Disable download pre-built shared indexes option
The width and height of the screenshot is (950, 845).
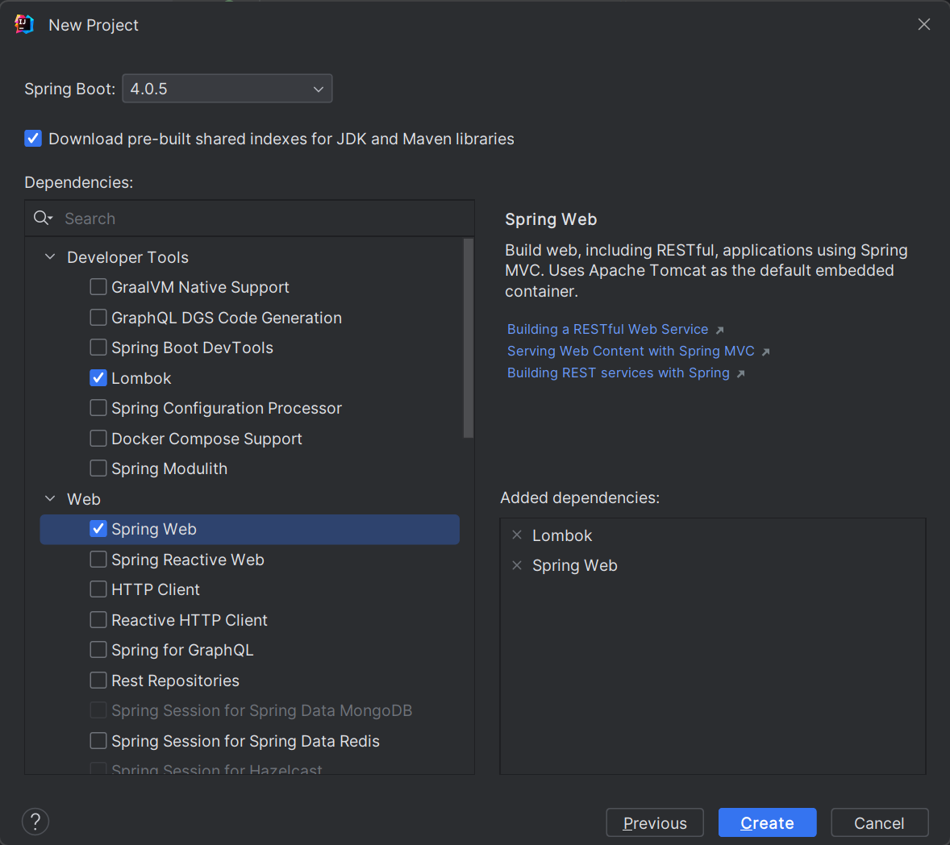(33, 139)
